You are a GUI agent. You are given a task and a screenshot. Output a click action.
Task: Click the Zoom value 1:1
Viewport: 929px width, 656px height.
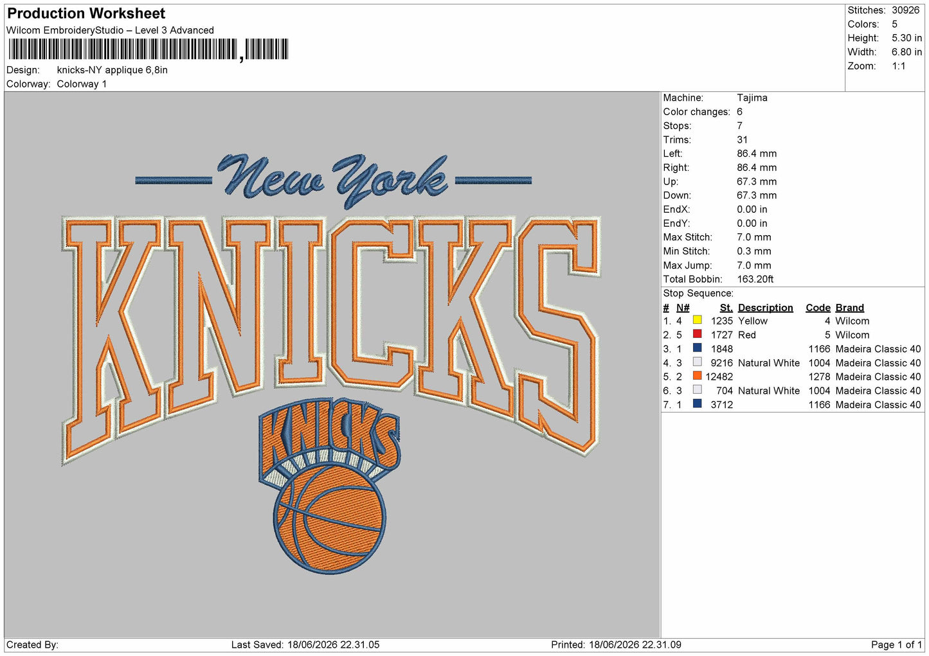898,66
